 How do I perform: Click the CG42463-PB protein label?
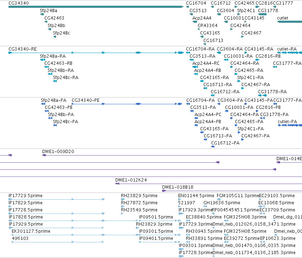coord(58,107)
